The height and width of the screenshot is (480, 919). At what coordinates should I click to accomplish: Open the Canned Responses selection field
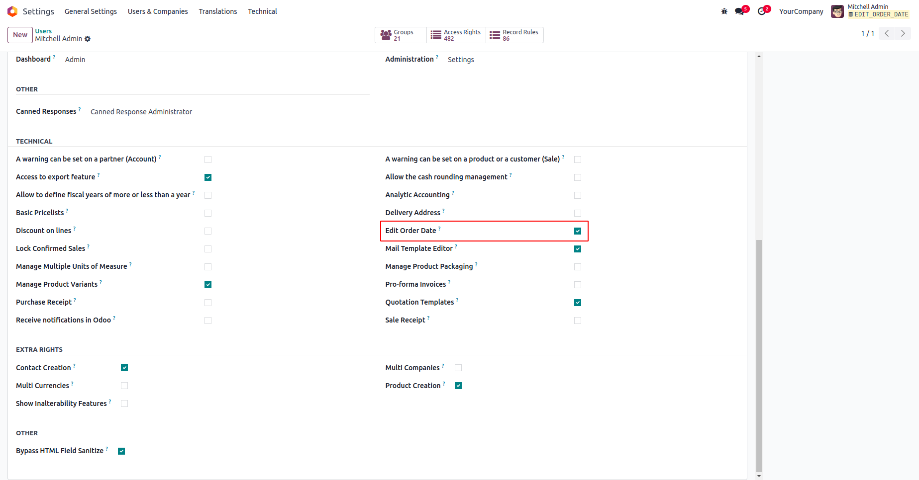click(141, 112)
